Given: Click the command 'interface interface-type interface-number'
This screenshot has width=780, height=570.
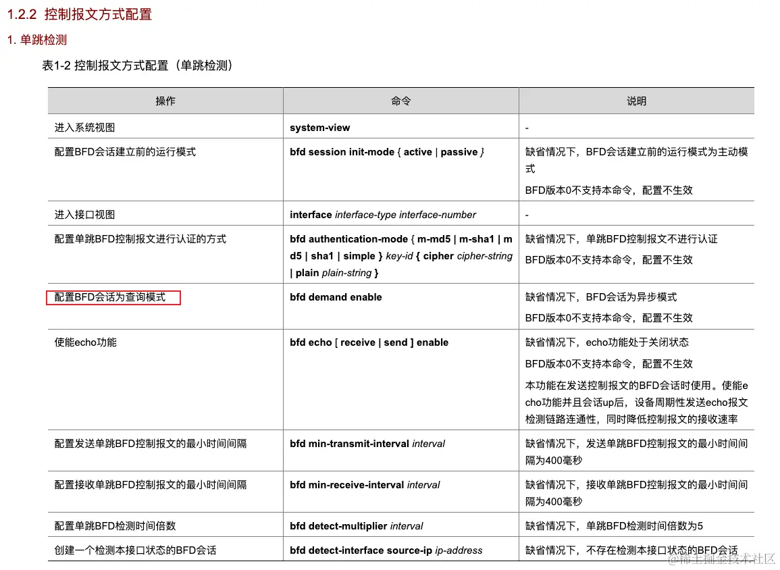Looking at the screenshot, I should 383,214.
